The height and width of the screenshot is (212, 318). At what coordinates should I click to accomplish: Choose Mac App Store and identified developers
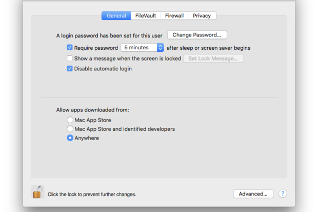click(70, 129)
